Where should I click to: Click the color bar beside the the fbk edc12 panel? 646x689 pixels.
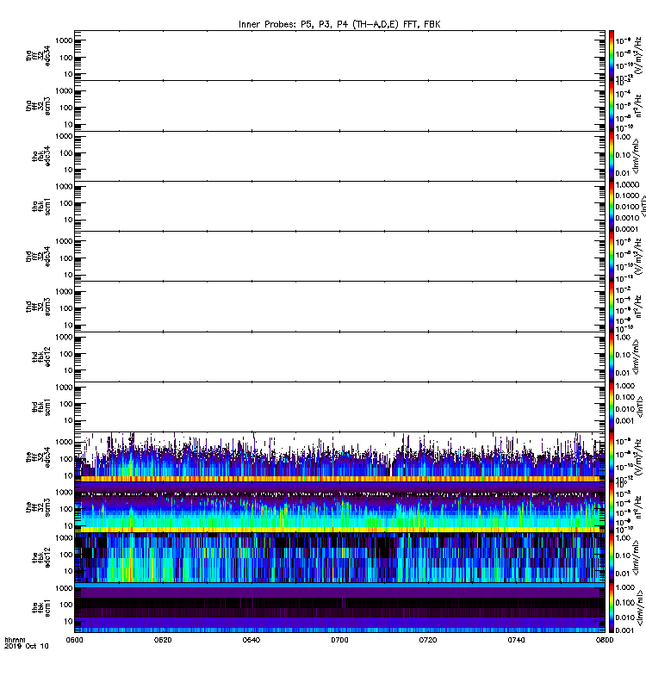[x=612, y=557]
